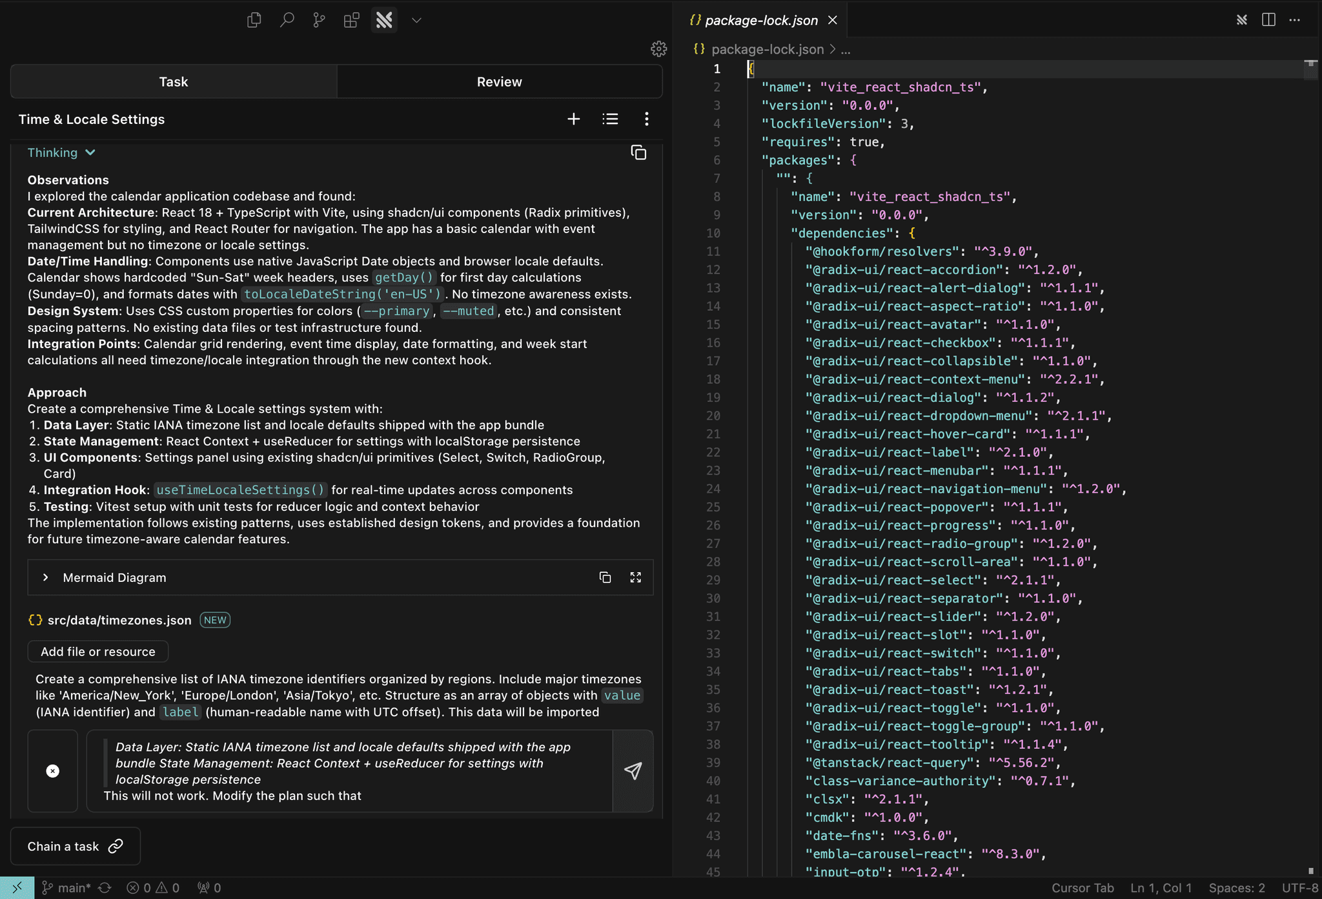Viewport: 1322px width, 899px height.
Task: Click the Add file or resource button
Action: pyautogui.click(x=98, y=652)
